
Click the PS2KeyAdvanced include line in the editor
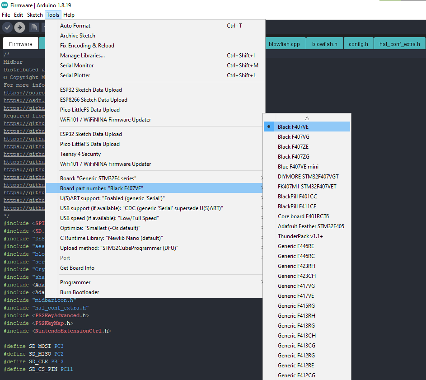pos(46,315)
